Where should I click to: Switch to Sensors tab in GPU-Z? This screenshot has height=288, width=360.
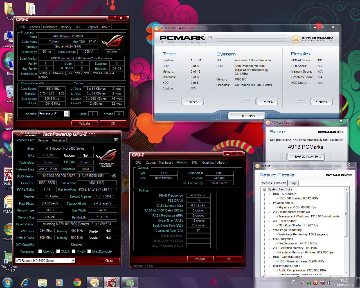[x=43, y=140]
